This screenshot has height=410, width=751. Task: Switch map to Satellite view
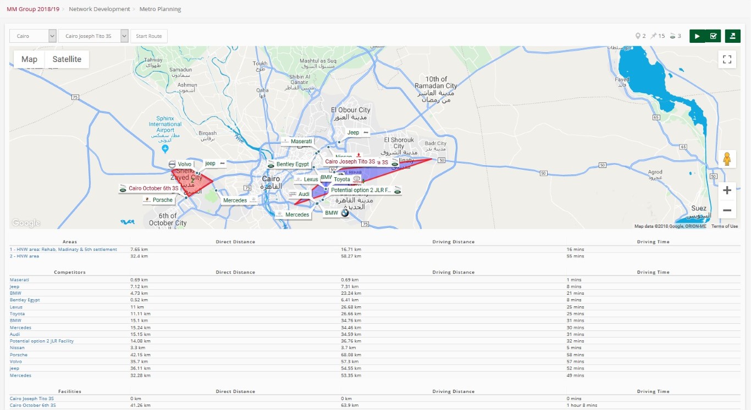pos(67,59)
